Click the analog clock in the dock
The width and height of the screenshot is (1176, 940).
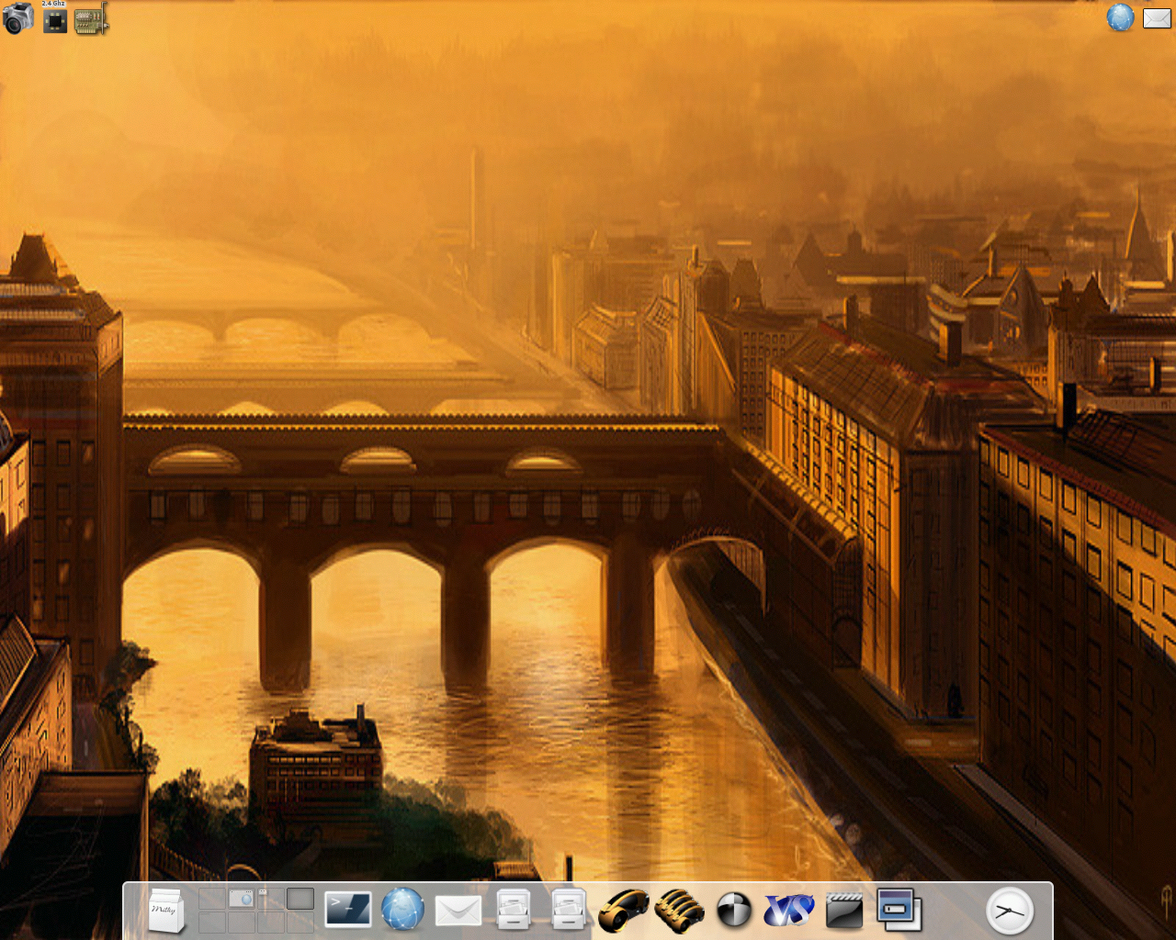tap(1009, 911)
